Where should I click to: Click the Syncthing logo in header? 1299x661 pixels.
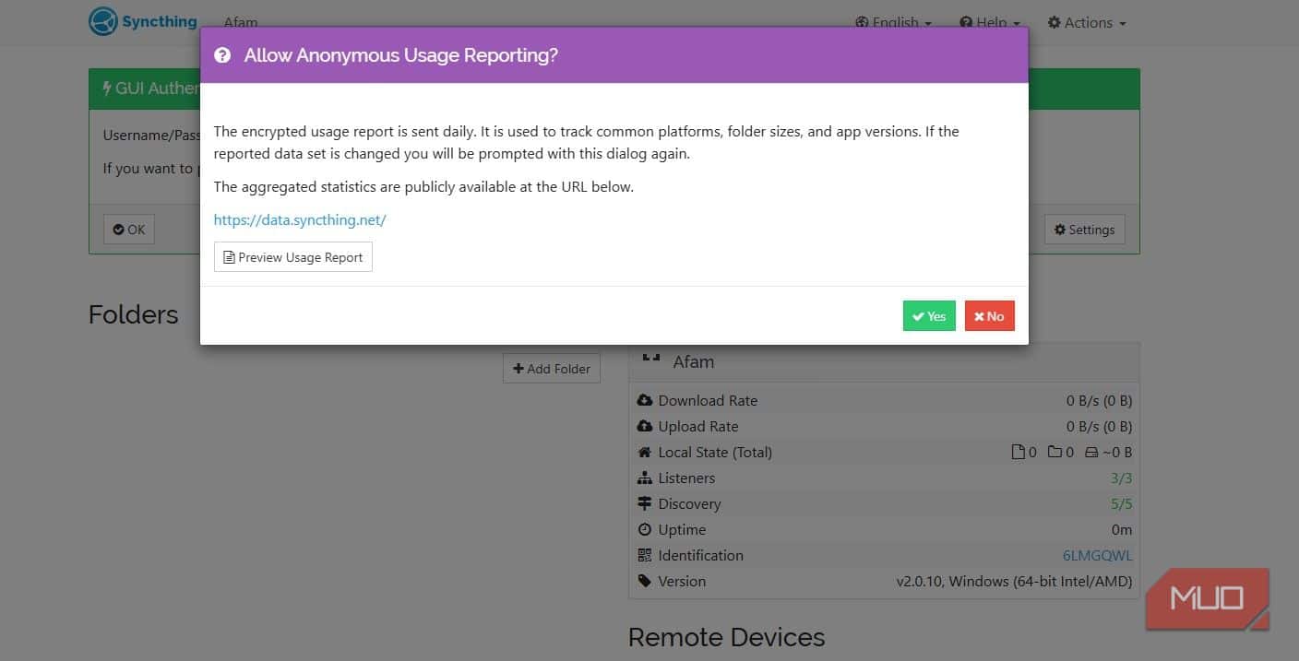click(143, 21)
